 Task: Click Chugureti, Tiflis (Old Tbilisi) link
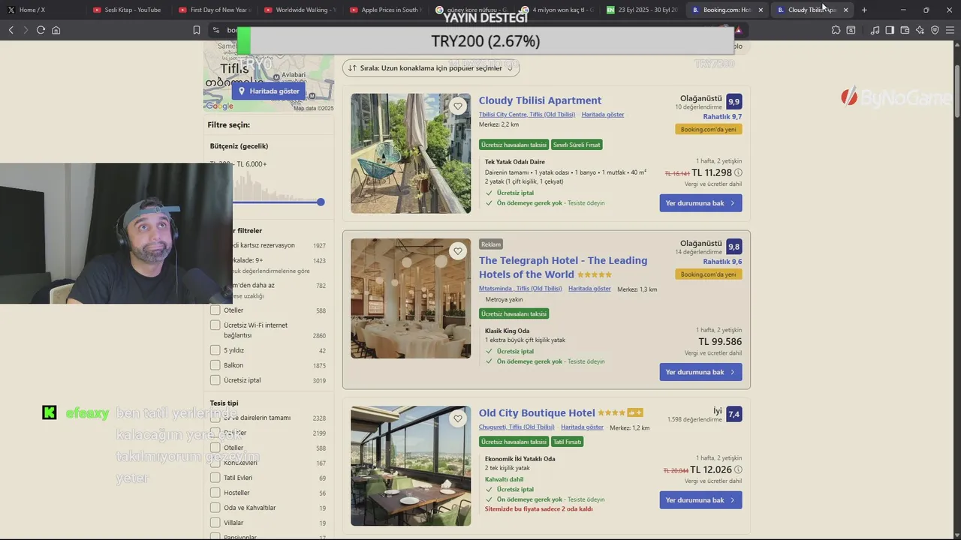(x=517, y=427)
